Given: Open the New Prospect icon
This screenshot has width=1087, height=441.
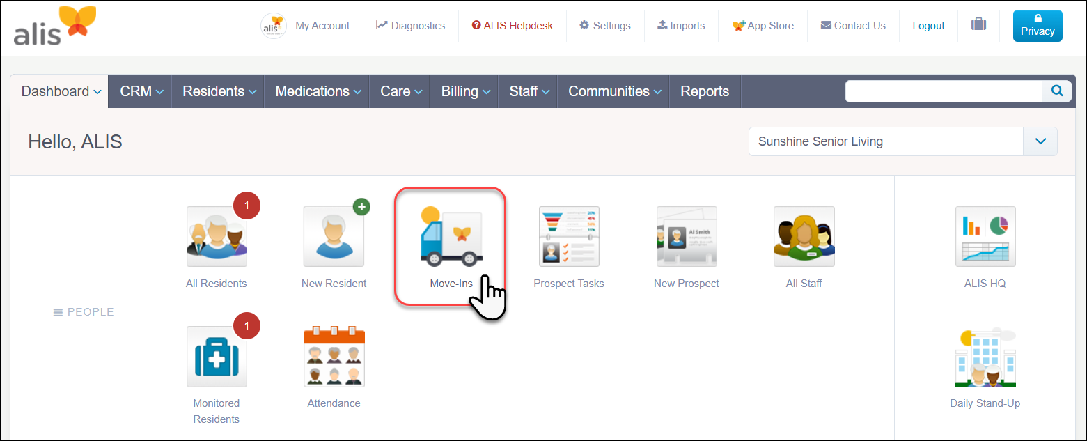Looking at the screenshot, I should (687, 237).
